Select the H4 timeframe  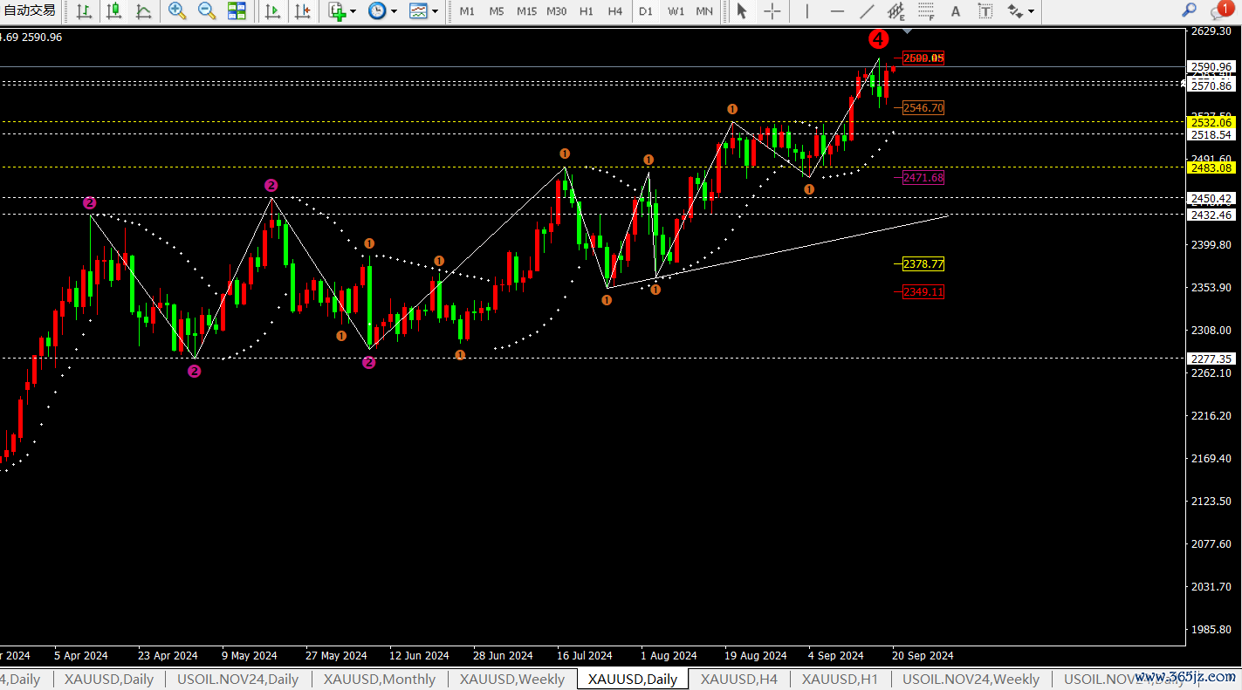point(615,11)
